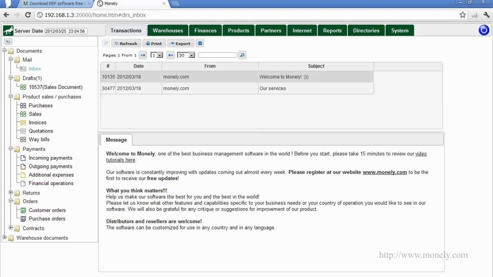Click the Inbox mail icon in tree
Screen dimensions: 493x277
[23, 69]
